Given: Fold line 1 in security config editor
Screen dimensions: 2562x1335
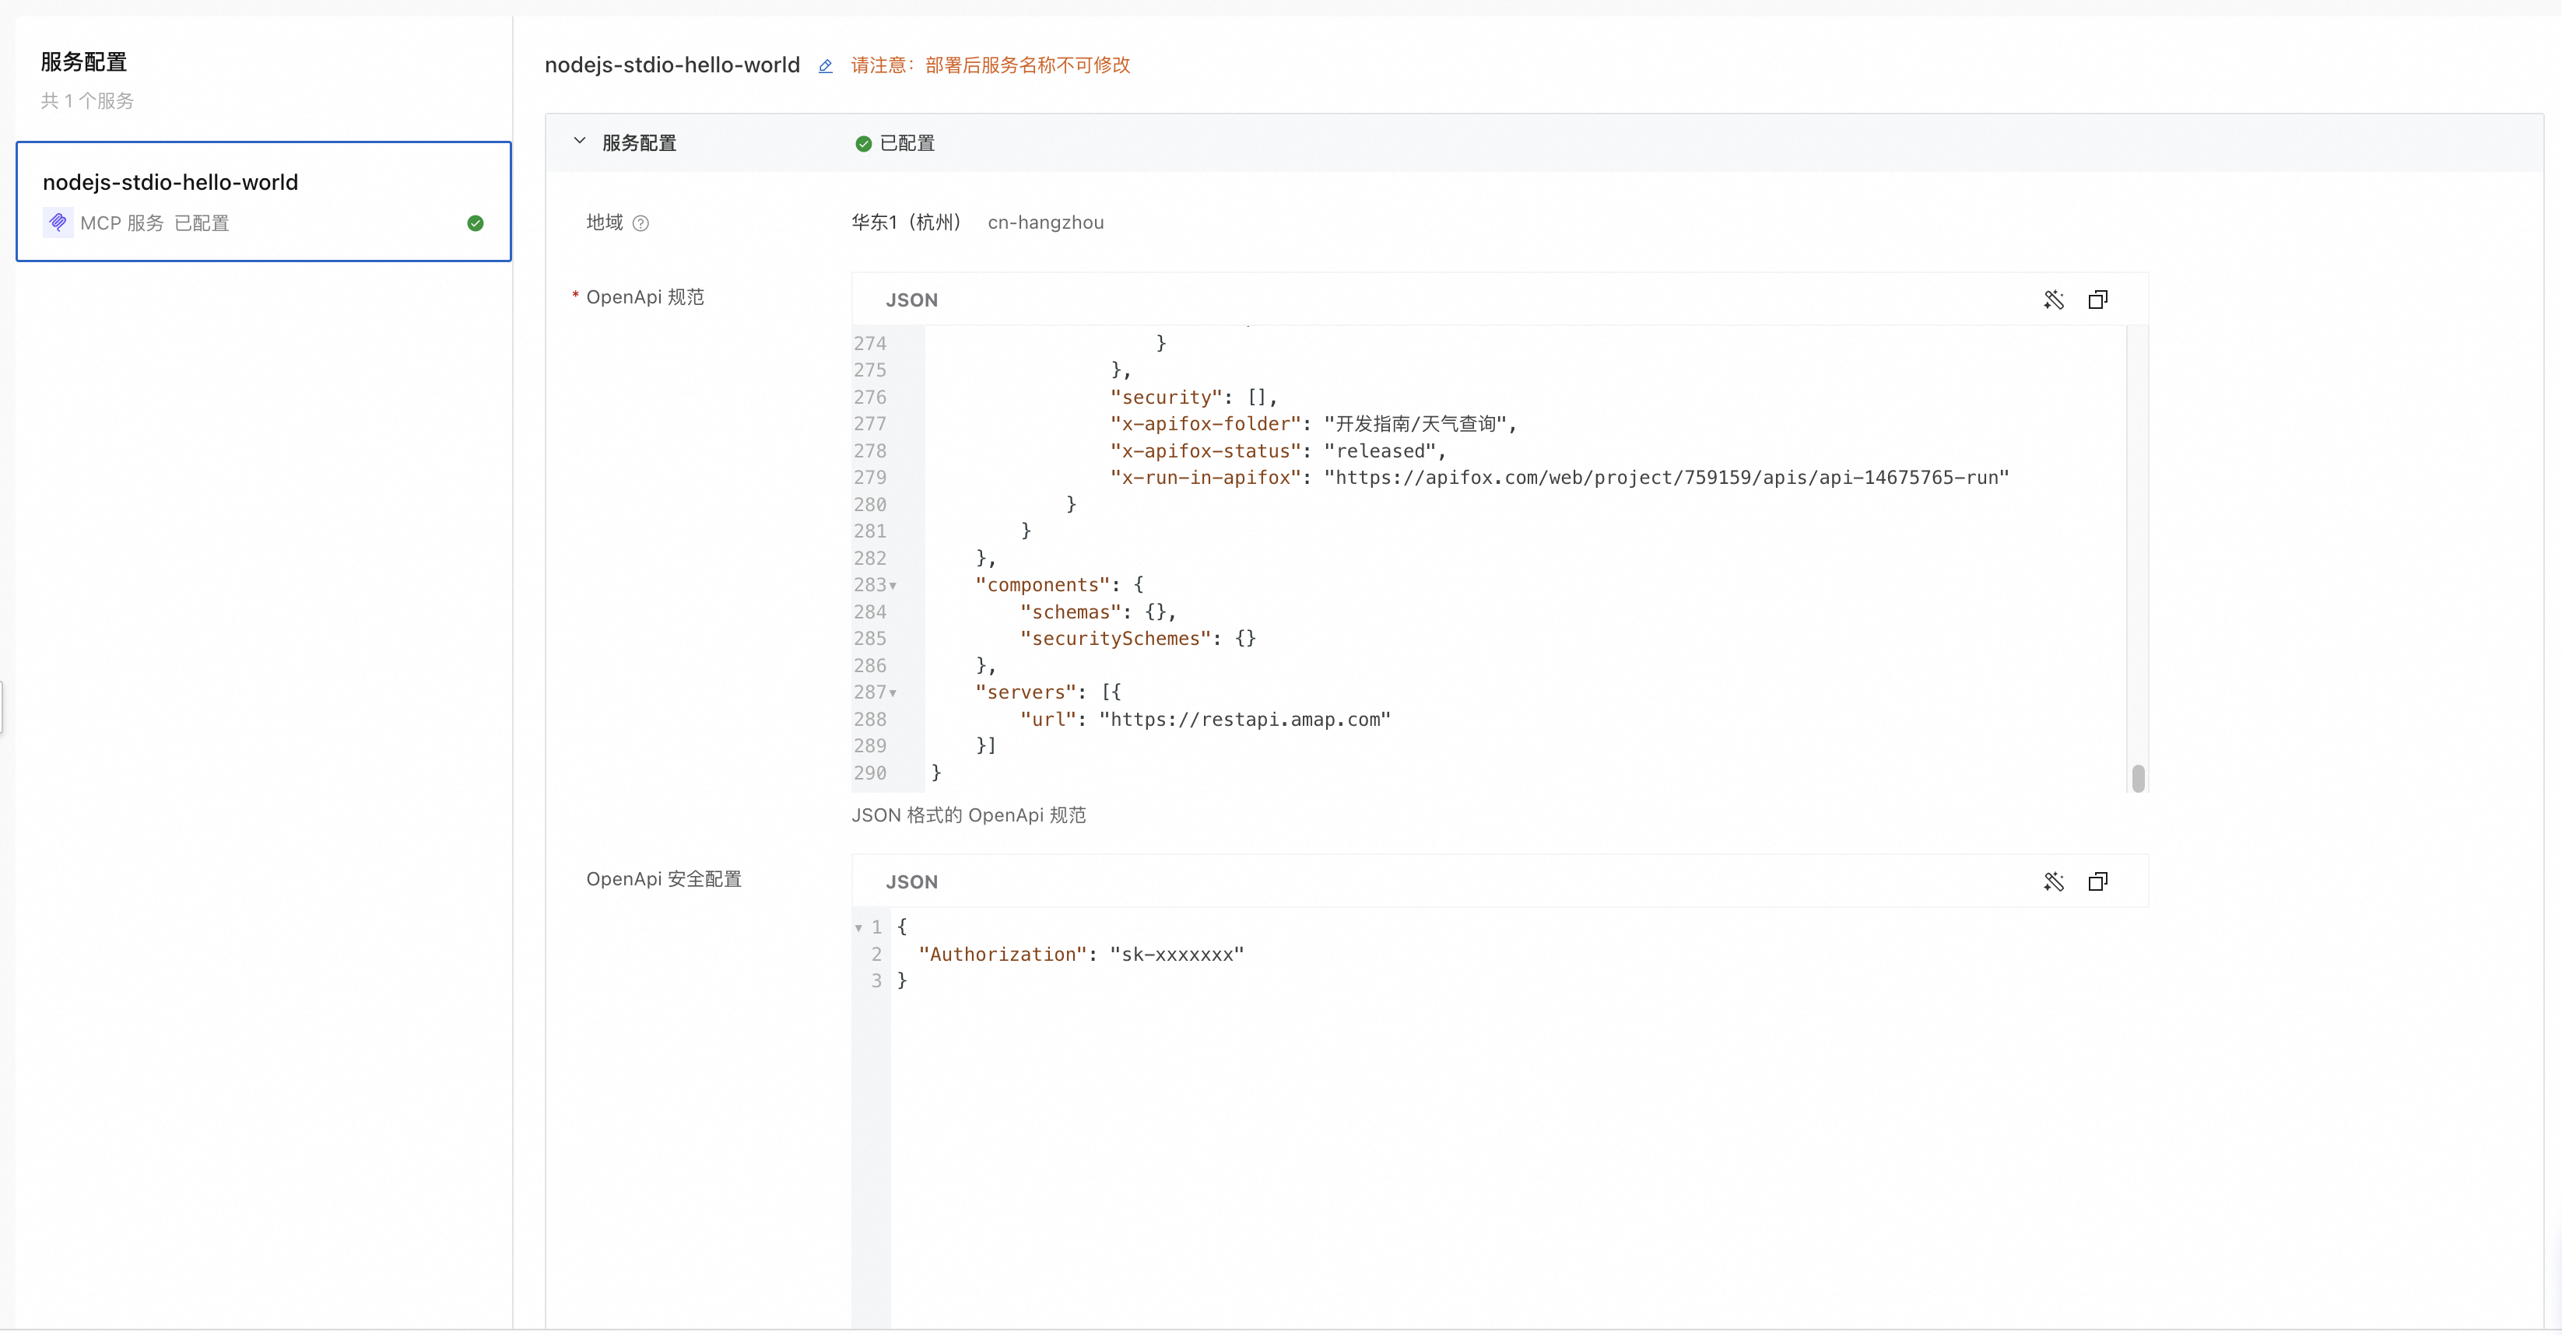Looking at the screenshot, I should click(858, 928).
